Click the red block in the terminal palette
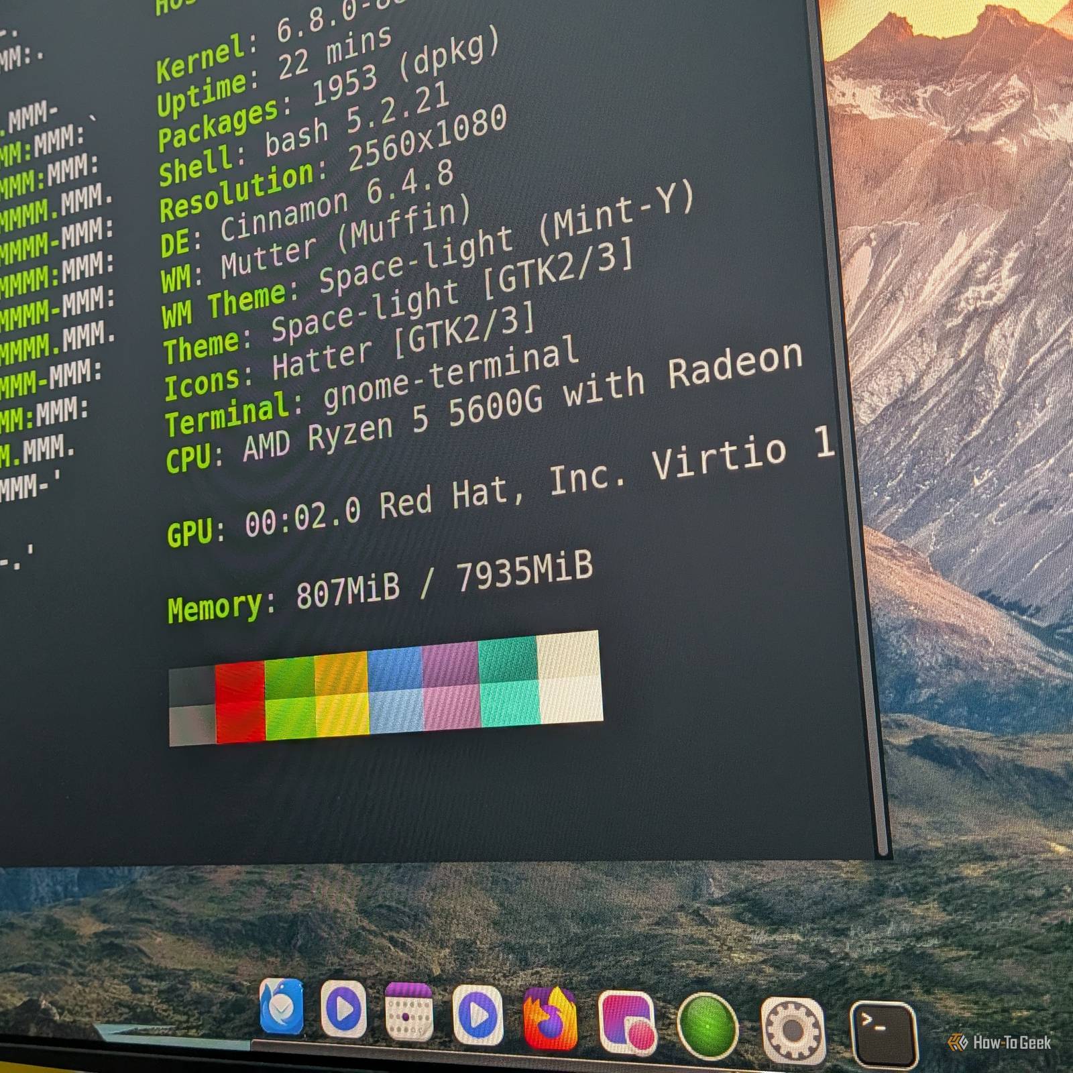This screenshot has width=1073, height=1073. (x=240, y=701)
